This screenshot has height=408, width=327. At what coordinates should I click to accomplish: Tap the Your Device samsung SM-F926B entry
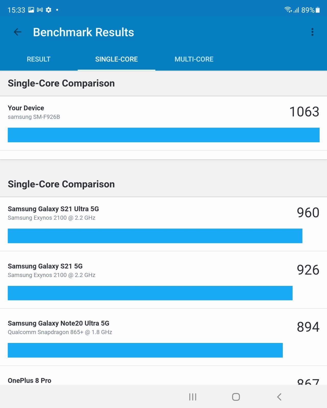point(163,123)
